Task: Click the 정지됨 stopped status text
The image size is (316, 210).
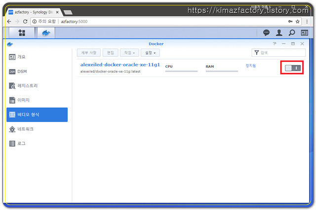Action: coord(251,66)
